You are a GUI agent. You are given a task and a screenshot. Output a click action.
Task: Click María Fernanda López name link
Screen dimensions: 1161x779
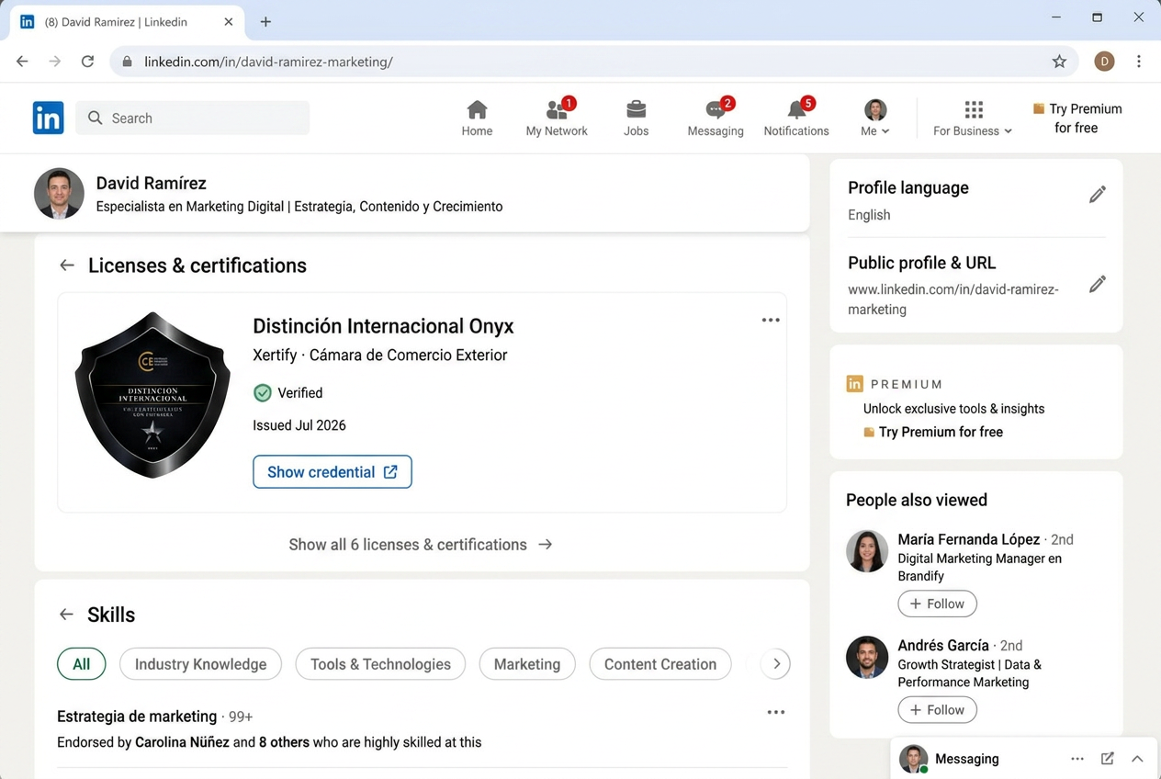point(969,539)
